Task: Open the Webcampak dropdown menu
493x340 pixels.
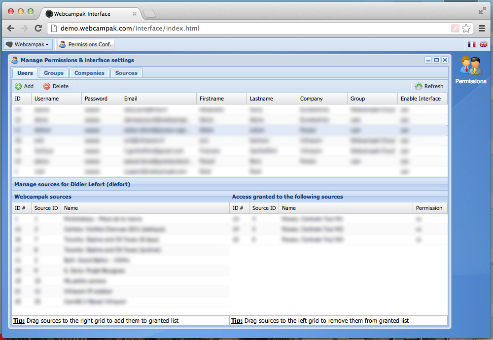Action: tap(27, 44)
